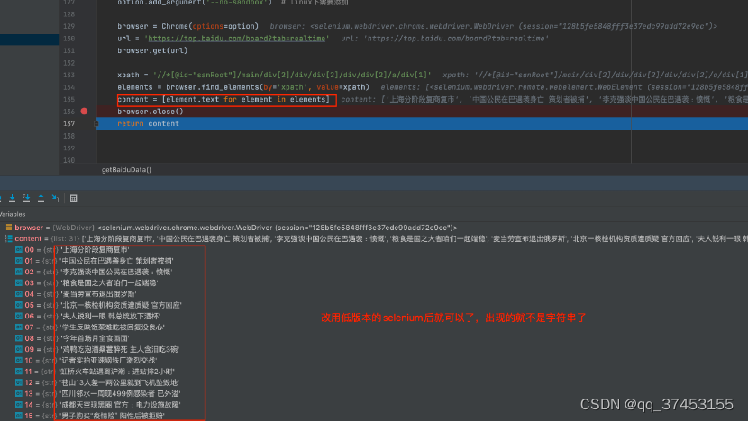This screenshot has width=748, height=421.
Task: Click the Variables panel header label
Action: coord(13,214)
